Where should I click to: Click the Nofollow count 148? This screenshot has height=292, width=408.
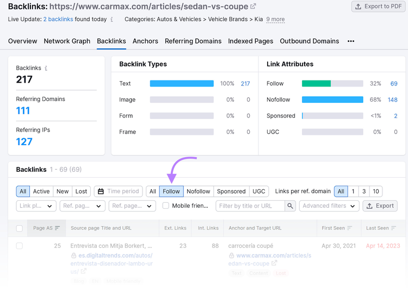point(392,100)
